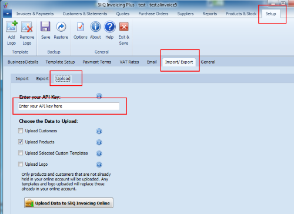
Task: Click the Restore backup icon
Action: (x=61, y=26)
